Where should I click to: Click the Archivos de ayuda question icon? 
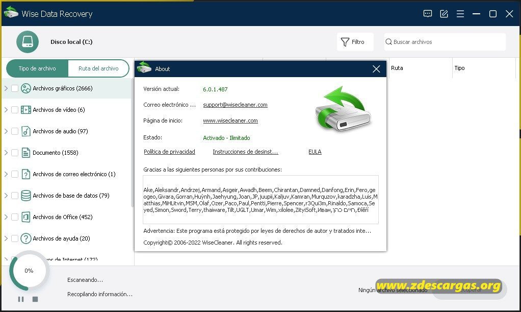26,238
